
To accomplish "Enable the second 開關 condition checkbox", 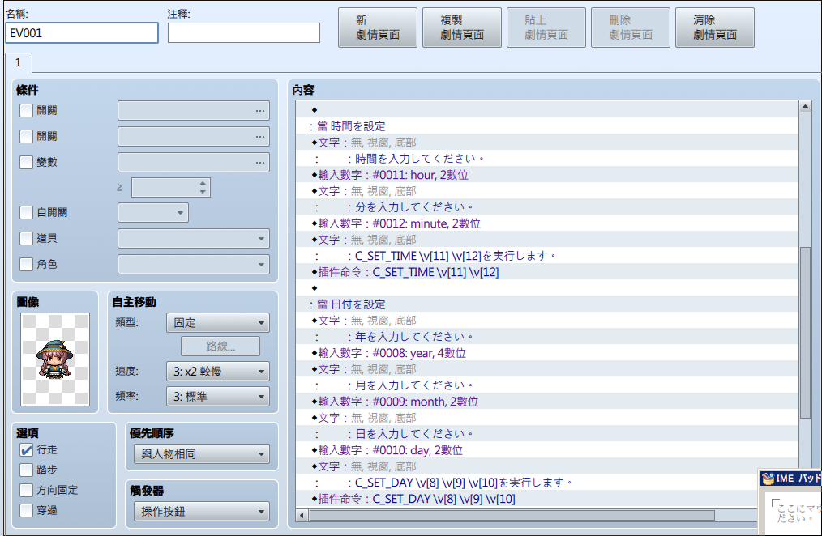I will (26, 136).
